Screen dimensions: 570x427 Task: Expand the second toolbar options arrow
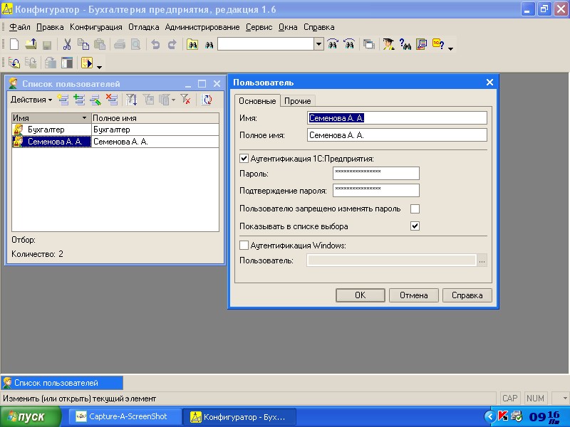pos(99,67)
